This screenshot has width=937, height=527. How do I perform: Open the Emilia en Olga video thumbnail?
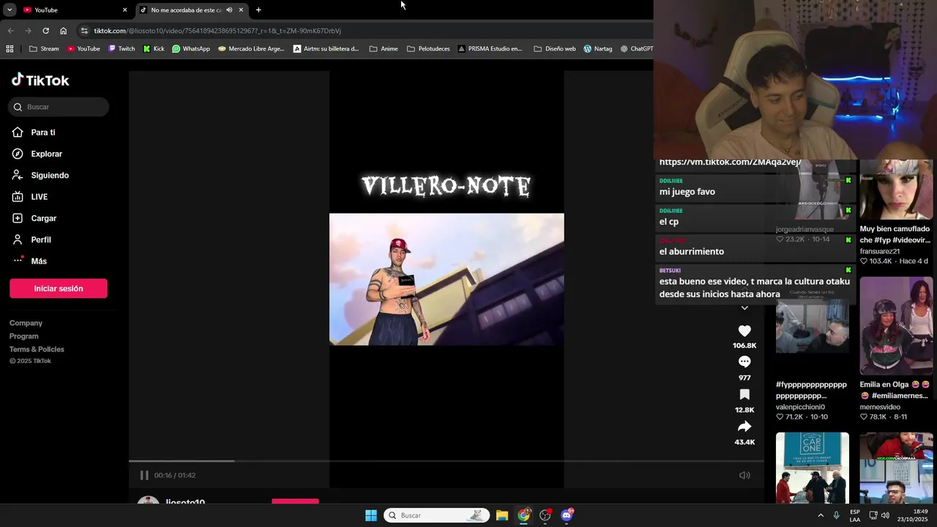pos(896,326)
